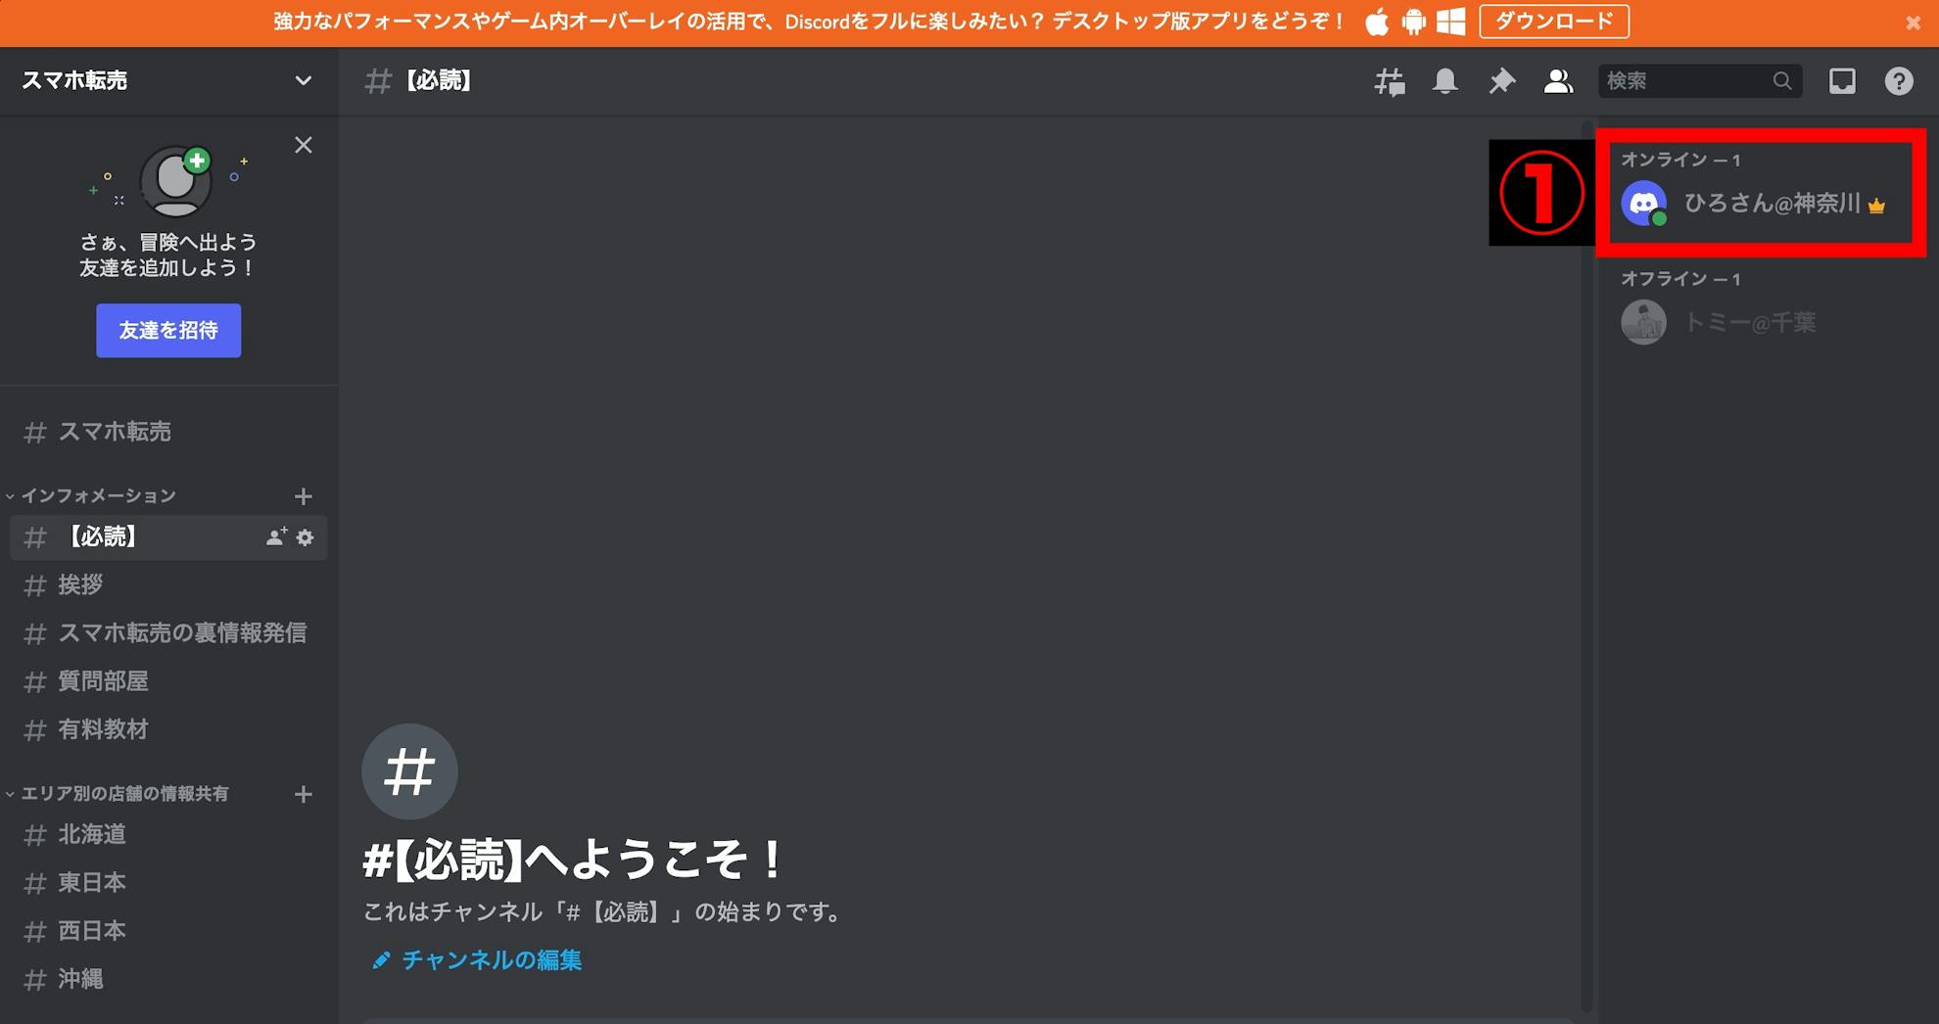Click the Apple download icon in banner
This screenshot has width=1939, height=1024.
(x=1377, y=22)
